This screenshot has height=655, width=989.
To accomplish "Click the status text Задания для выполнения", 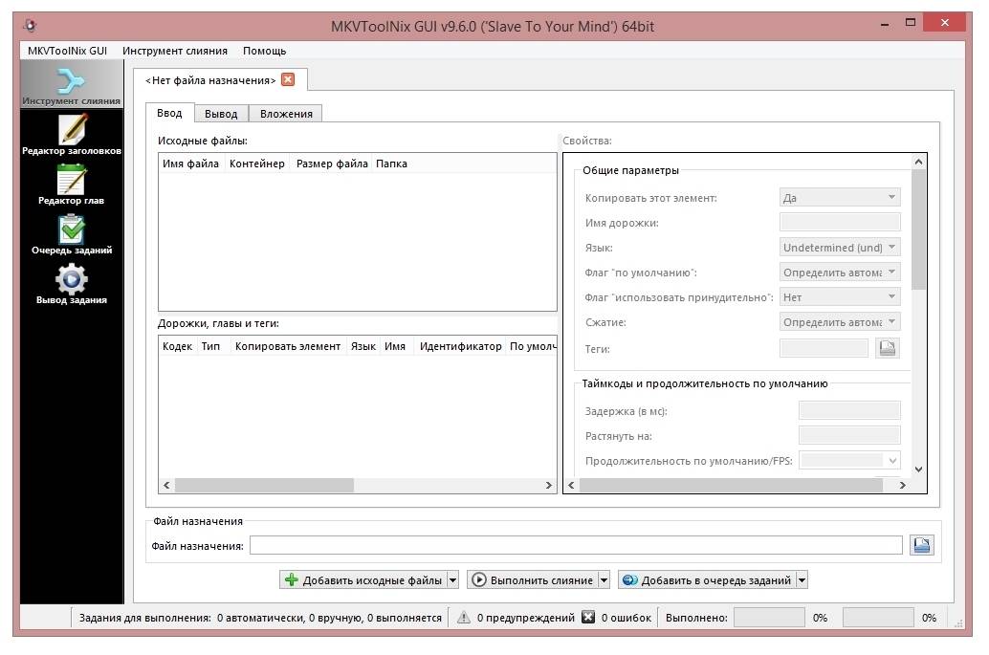I will (260, 618).
